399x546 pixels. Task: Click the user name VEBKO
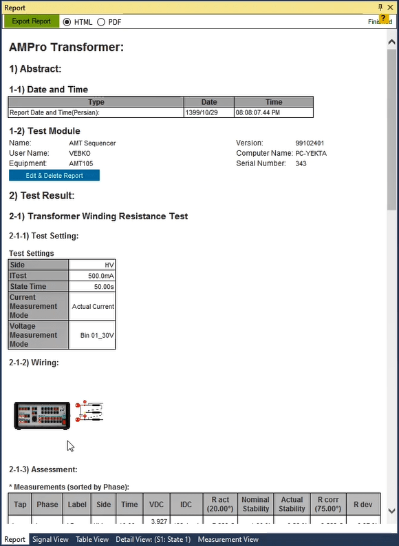pos(80,153)
